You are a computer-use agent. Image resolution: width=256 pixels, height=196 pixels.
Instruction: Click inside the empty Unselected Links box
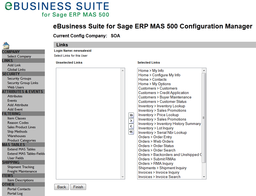coord(89,123)
